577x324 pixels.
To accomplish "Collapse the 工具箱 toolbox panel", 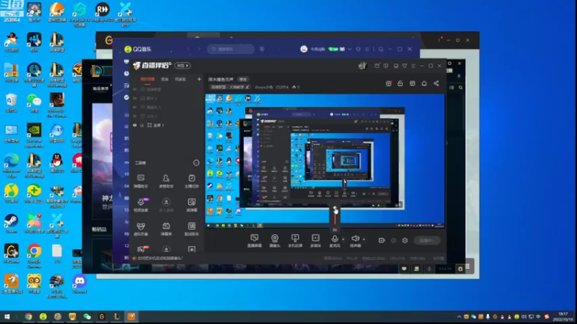I will [x=196, y=163].
